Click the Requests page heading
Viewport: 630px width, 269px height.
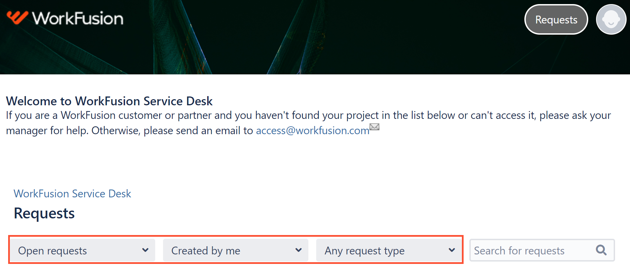(44, 213)
